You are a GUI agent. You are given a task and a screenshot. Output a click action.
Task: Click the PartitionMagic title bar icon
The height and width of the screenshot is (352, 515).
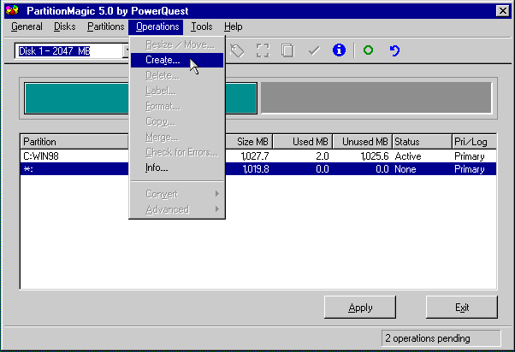(x=10, y=9)
